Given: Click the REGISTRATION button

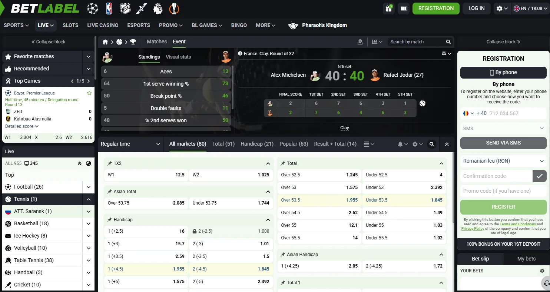Looking at the screenshot, I should [436, 9].
